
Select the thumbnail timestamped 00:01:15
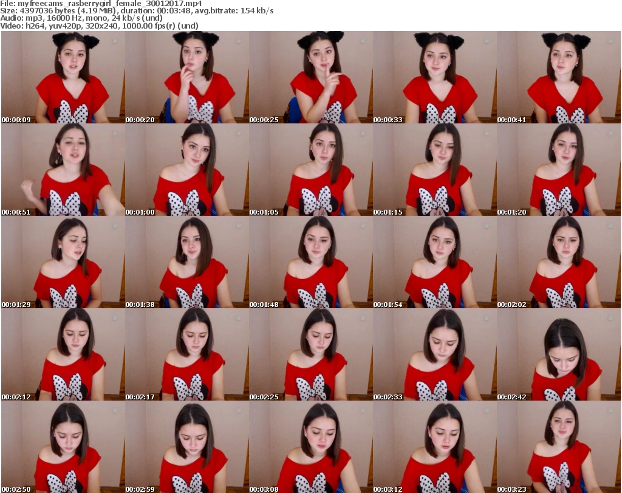click(434, 170)
